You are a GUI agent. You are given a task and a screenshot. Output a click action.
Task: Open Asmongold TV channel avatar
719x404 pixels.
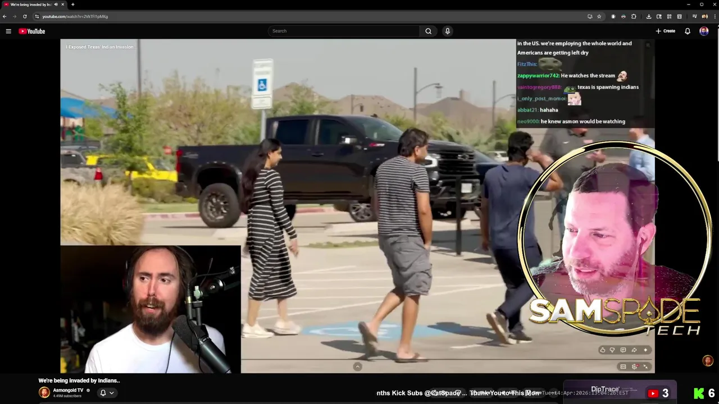click(x=44, y=393)
